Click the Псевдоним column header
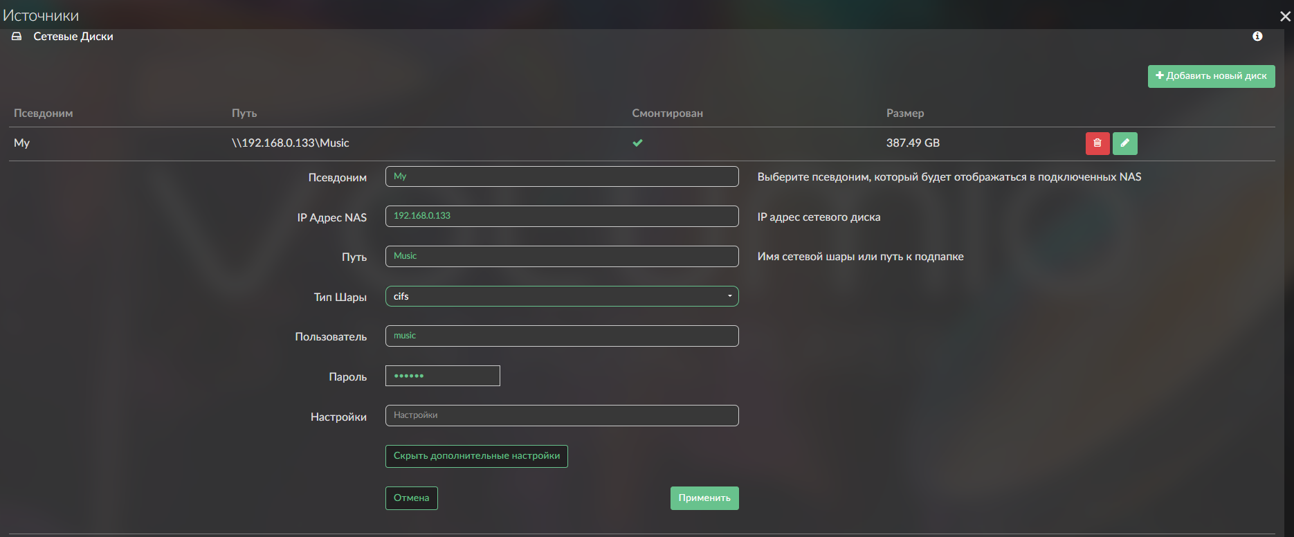 click(x=43, y=113)
